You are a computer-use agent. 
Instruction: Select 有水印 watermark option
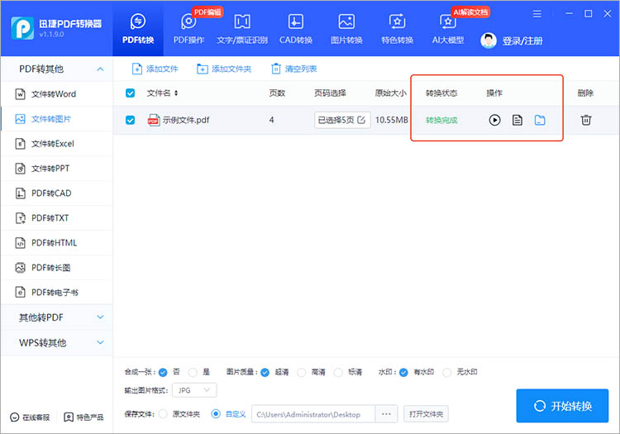[x=403, y=372]
